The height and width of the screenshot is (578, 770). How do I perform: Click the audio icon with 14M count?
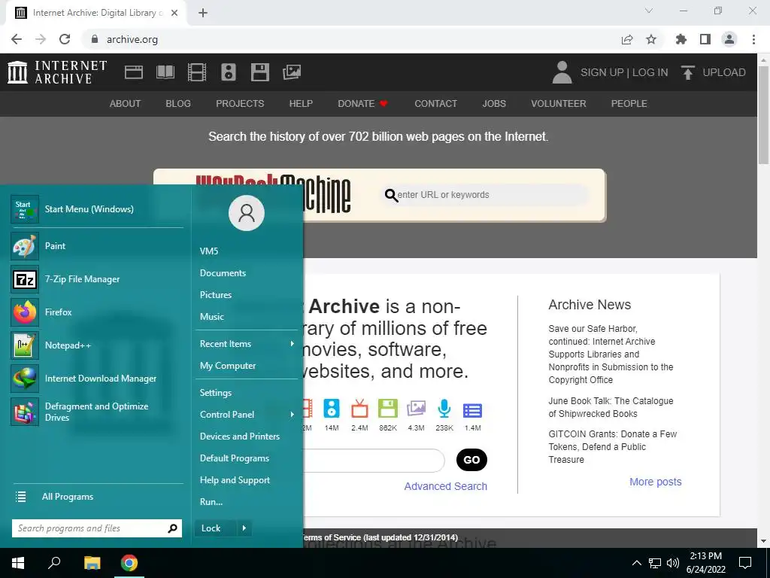click(x=332, y=409)
